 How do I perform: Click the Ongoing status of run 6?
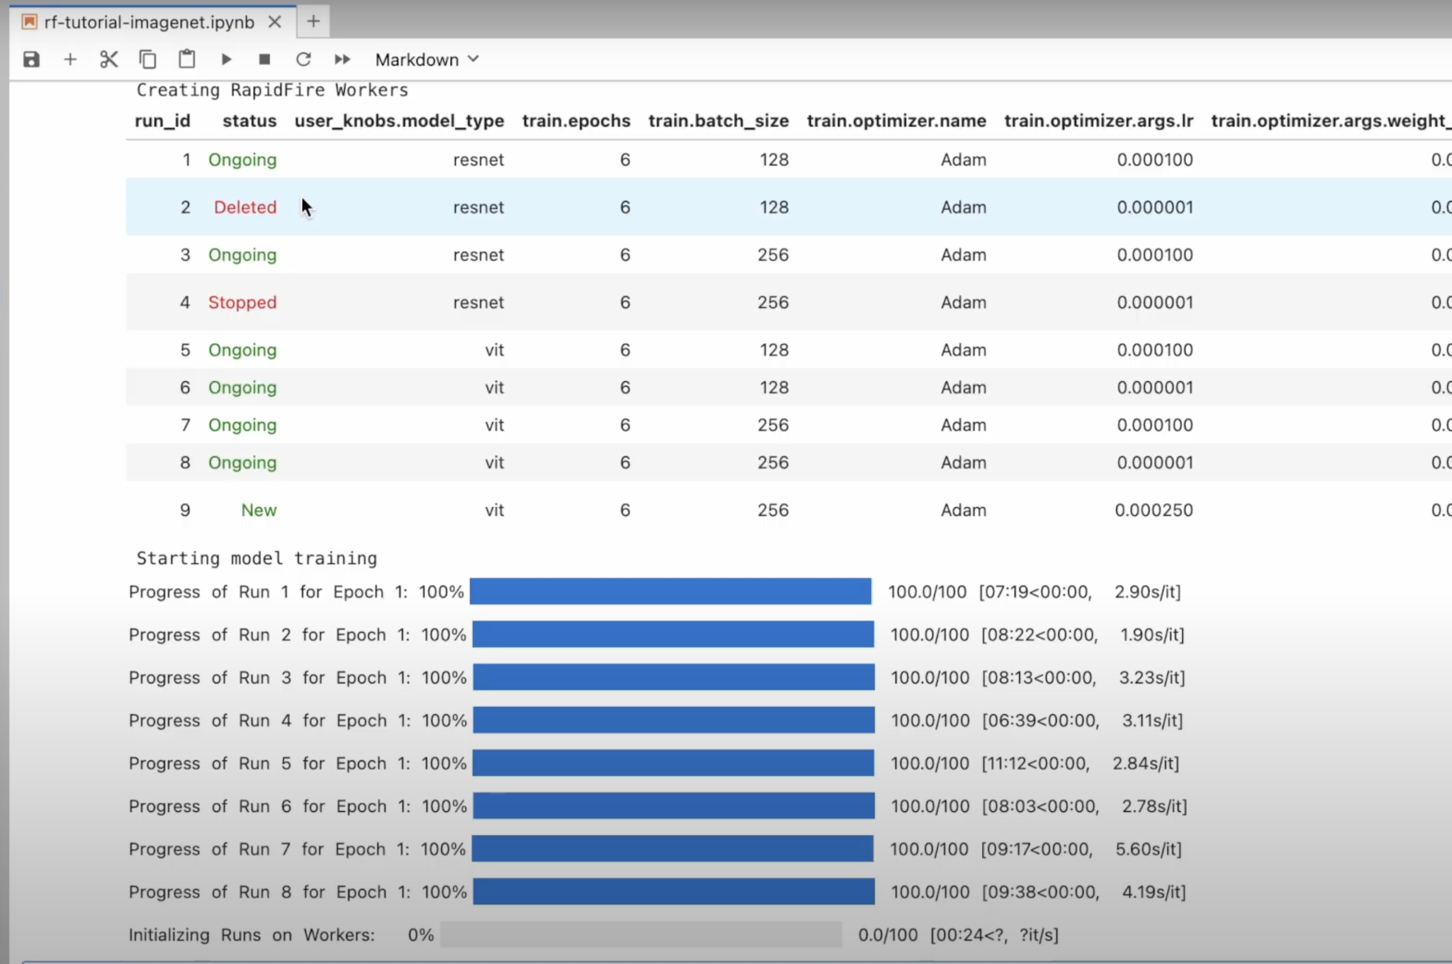(x=243, y=388)
